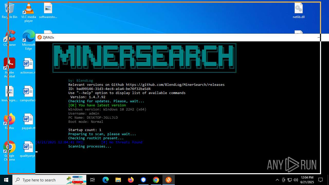Click the taskbar search box
Screen dimensions: 329x185
[50, 180]
